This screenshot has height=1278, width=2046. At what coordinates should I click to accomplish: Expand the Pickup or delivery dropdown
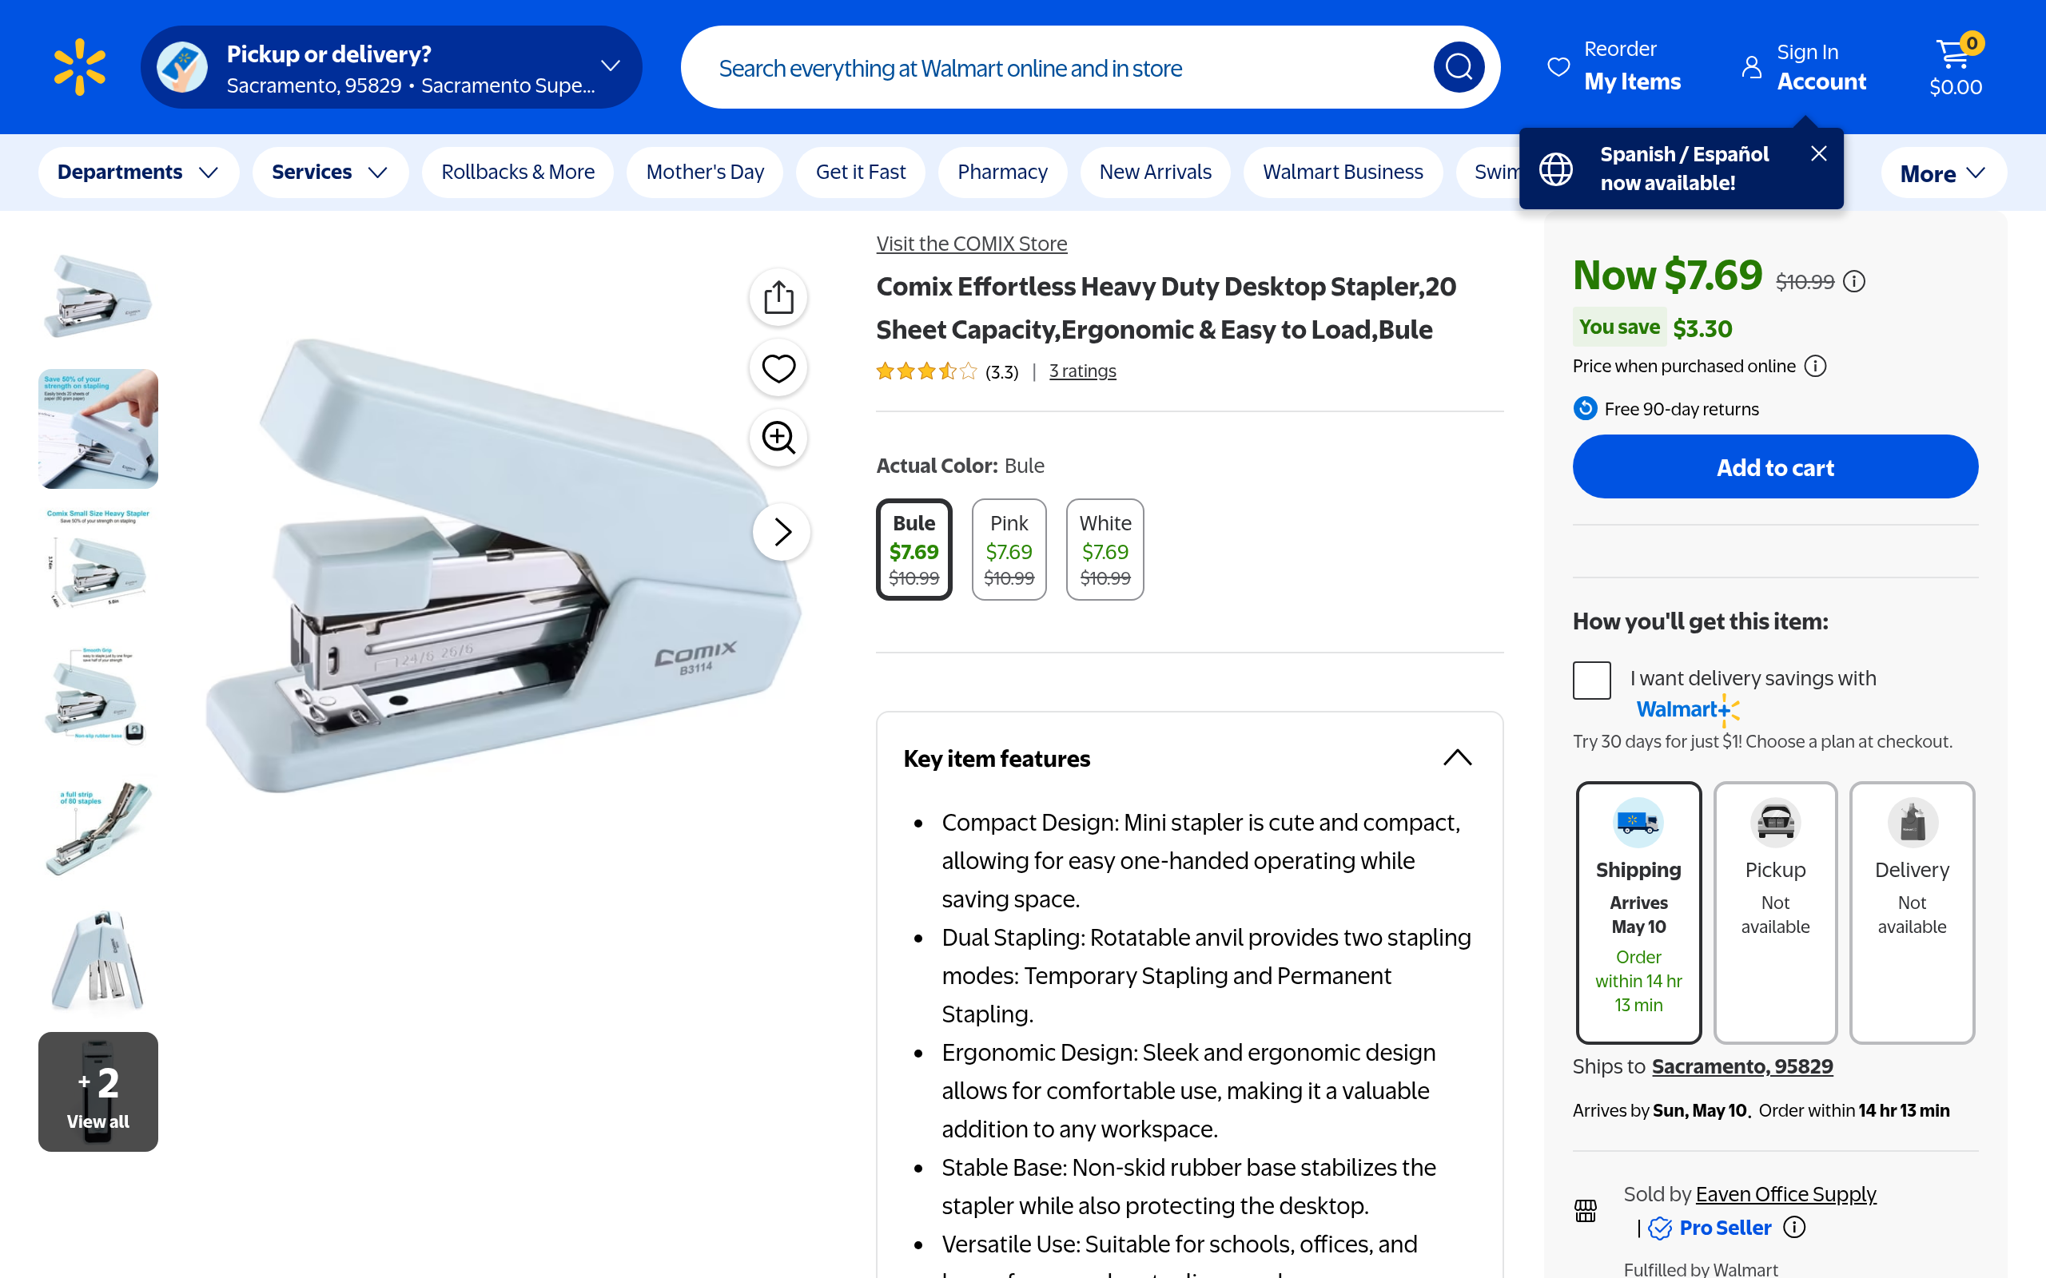coord(392,67)
